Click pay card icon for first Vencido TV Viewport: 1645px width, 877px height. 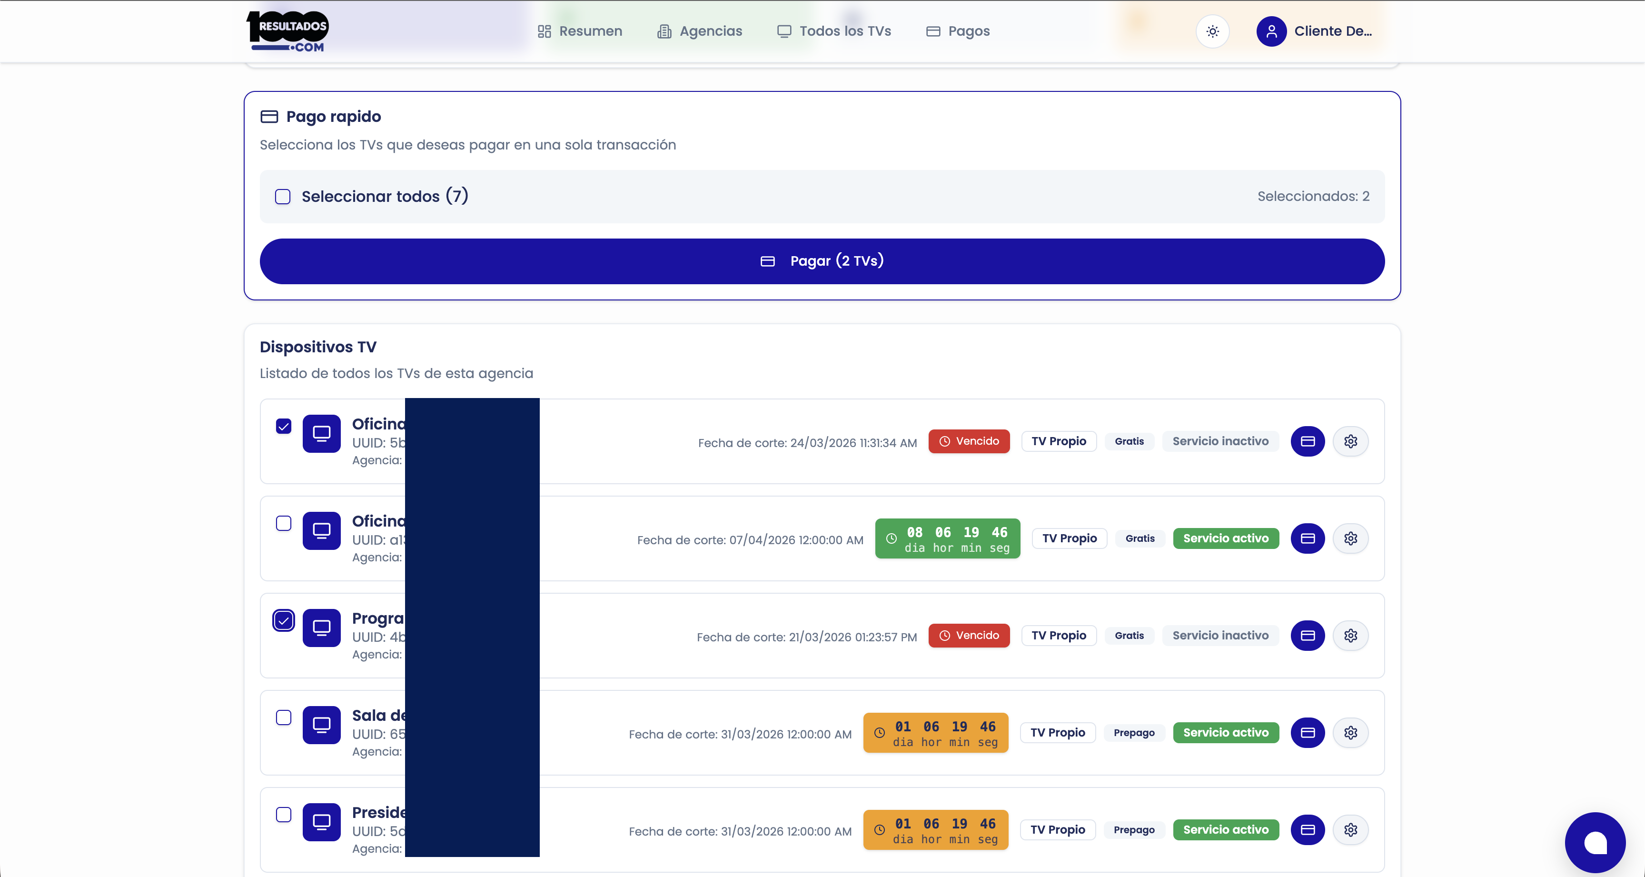pyautogui.click(x=1307, y=441)
